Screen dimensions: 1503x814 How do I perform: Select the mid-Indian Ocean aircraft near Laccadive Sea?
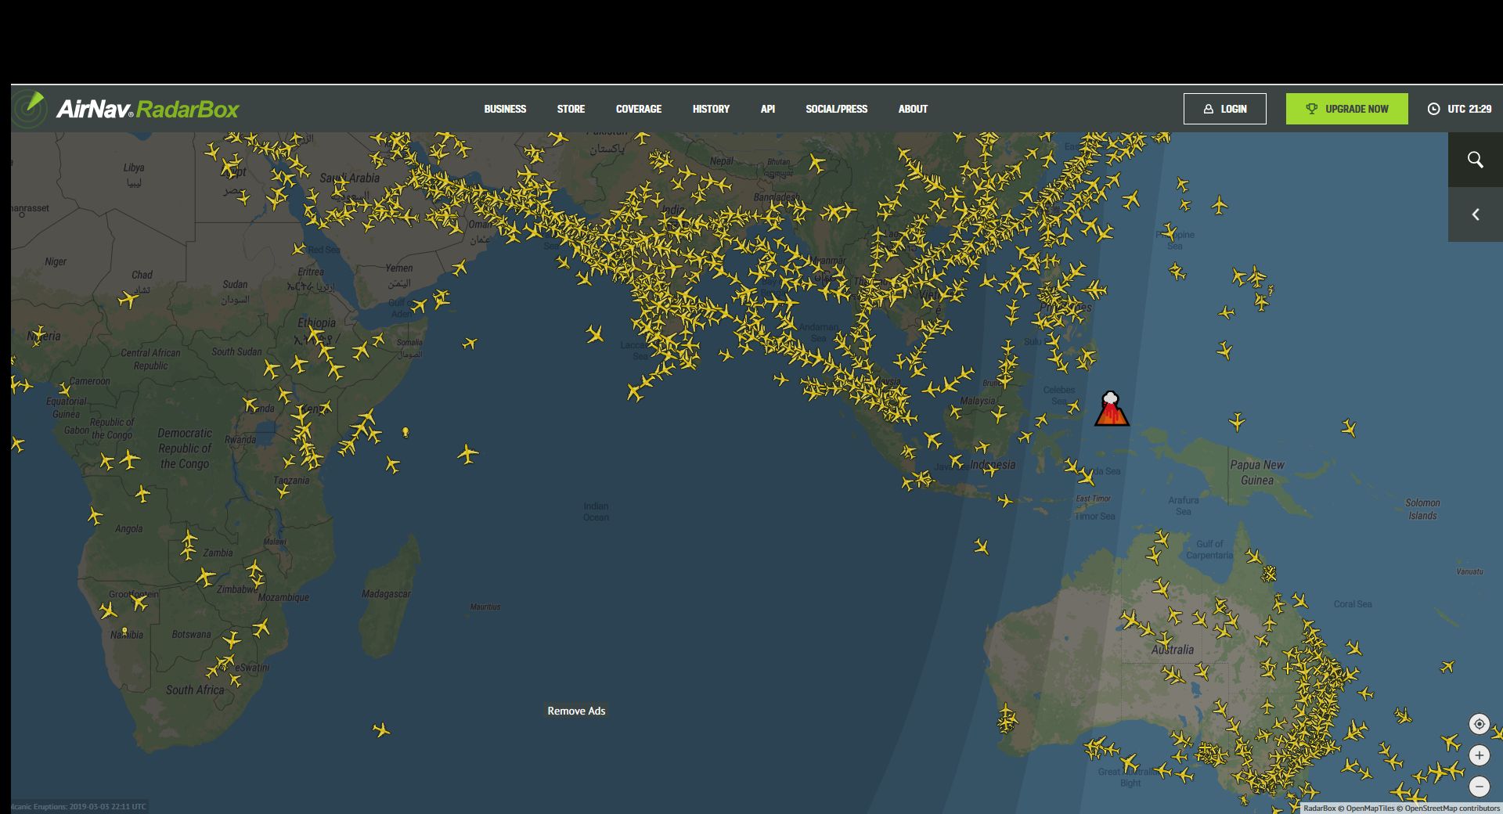click(x=594, y=335)
